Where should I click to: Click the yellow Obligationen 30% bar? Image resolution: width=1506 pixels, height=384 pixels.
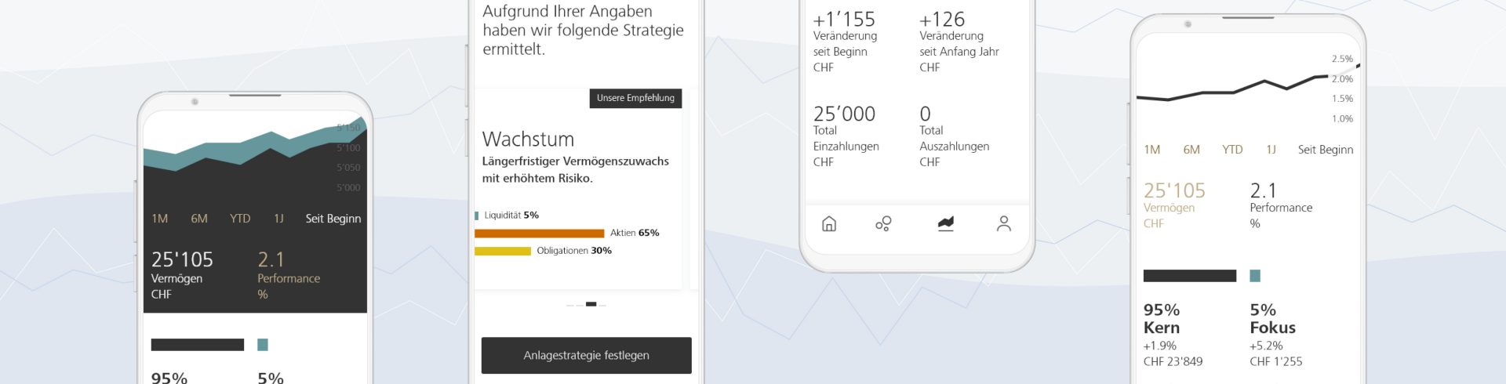point(503,252)
